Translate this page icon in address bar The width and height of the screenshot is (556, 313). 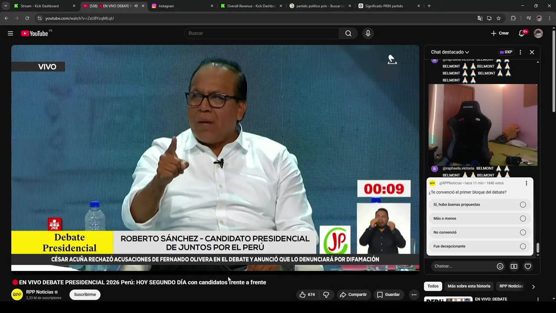click(x=480, y=18)
